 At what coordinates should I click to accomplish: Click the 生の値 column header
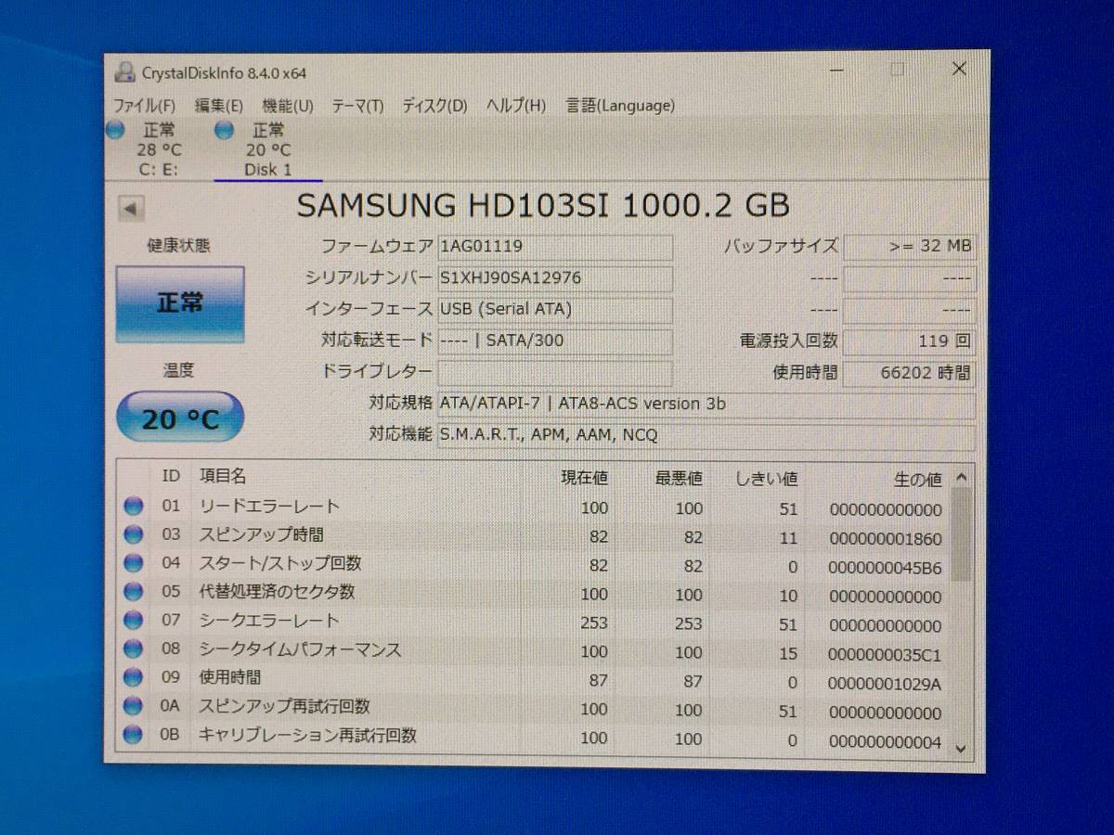pyautogui.click(x=917, y=479)
